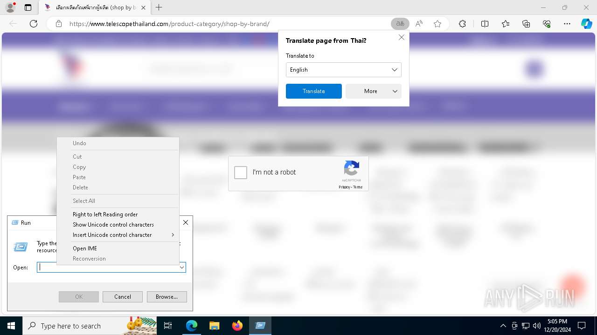Click the taskbar search box
Viewport: 597px width, 335px height.
90,326
